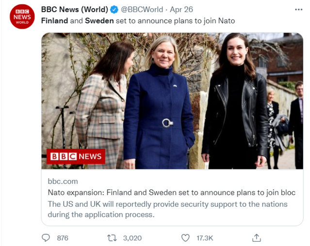Click the 17.3K like count
This screenshot has width=310, height=246.
coord(204,238)
